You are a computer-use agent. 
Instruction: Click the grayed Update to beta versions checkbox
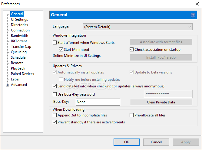pyautogui.click(x=131, y=72)
